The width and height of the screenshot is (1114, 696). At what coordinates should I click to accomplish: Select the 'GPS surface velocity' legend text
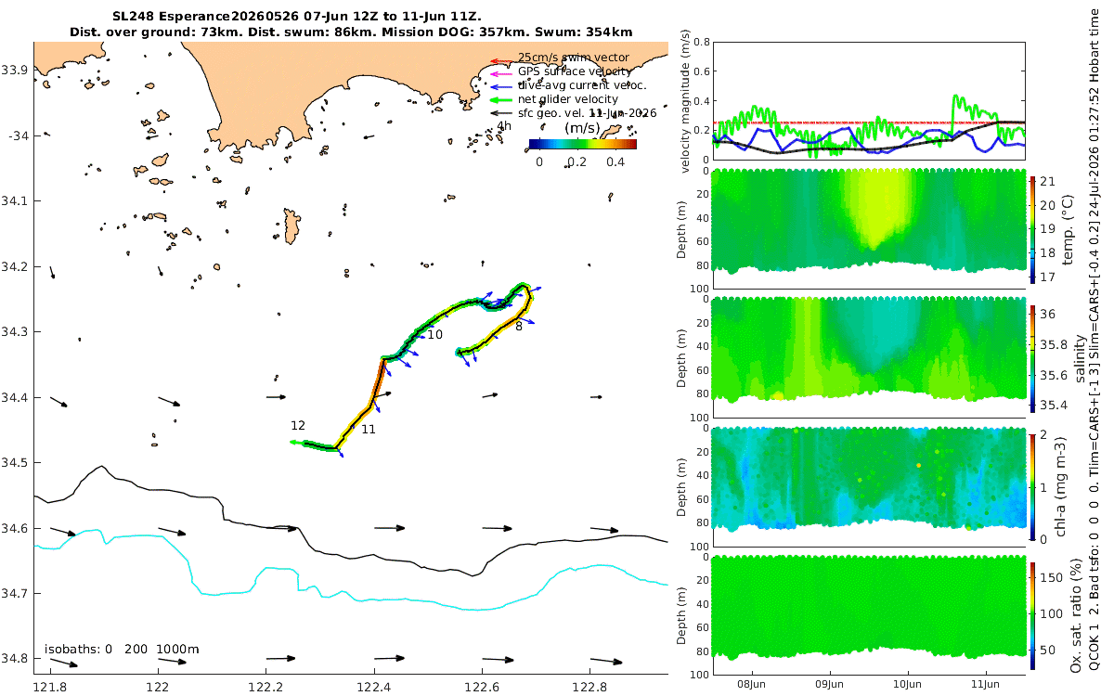click(x=575, y=71)
